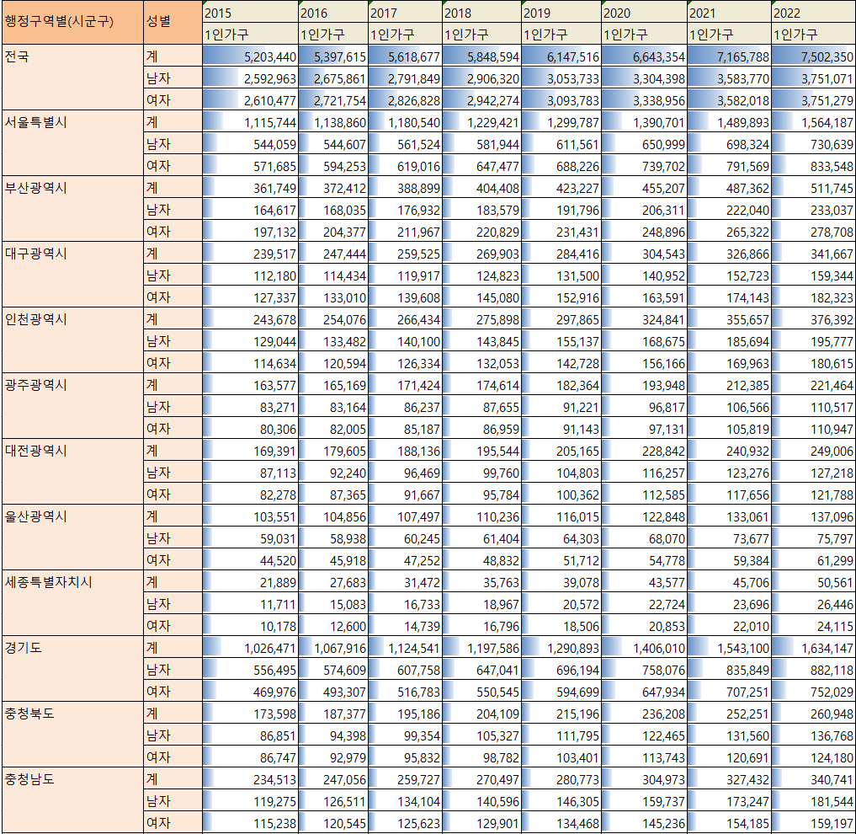Click the cell with value 131,500
856x834 pixels.
point(561,275)
